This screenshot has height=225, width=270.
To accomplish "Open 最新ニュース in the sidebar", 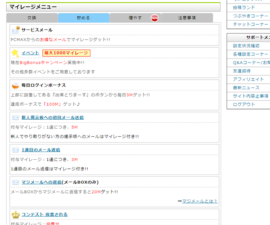I will 246,88.
